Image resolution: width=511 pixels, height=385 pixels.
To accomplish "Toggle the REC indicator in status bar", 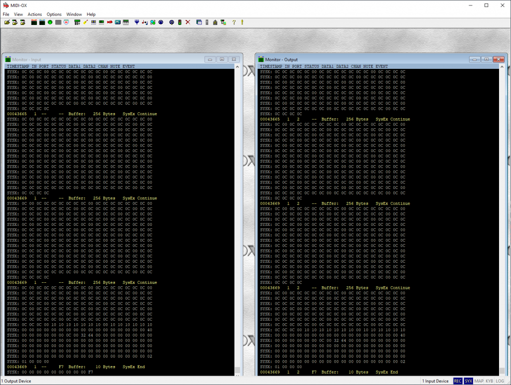I will pos(458,381).
